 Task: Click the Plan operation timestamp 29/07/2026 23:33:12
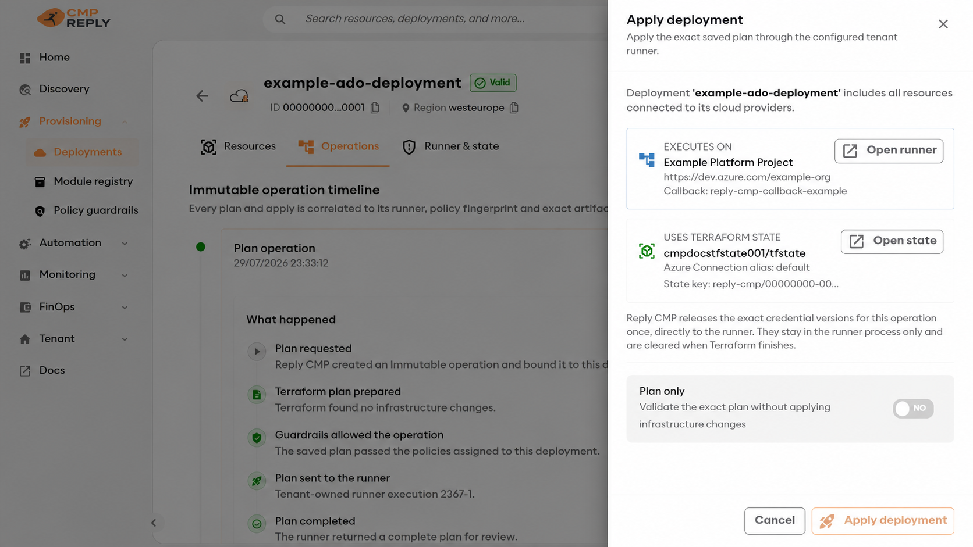pyautogui.click(x=281, y=263)
